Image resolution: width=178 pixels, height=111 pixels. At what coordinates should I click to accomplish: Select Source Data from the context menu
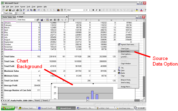pyautogui.click(x=125, y=51)
